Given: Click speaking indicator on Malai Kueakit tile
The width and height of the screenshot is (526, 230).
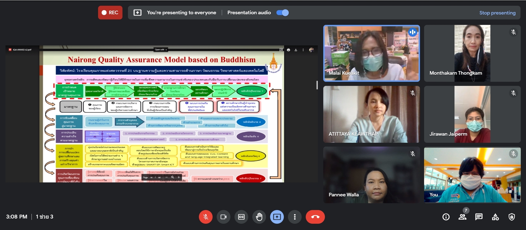Looking at the screenshot, I should [x=413, y=32].
